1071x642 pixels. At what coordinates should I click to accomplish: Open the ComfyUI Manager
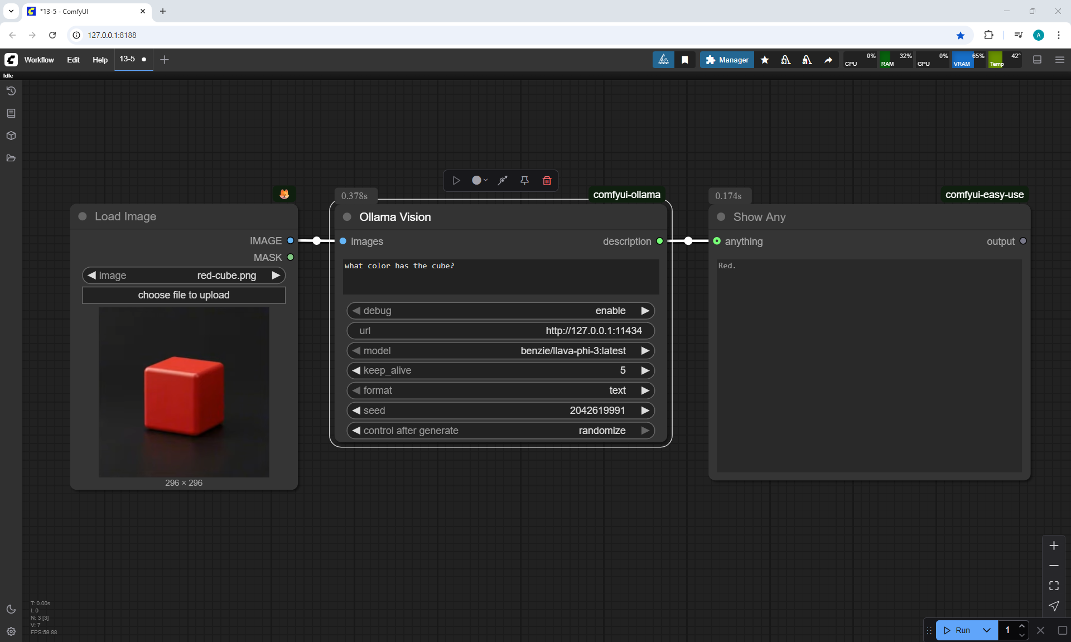727,60
